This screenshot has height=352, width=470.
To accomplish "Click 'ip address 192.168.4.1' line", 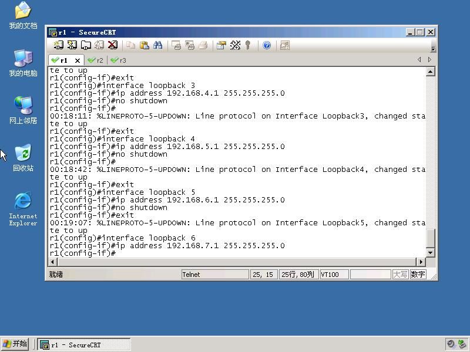I will [x=167, y=93].
